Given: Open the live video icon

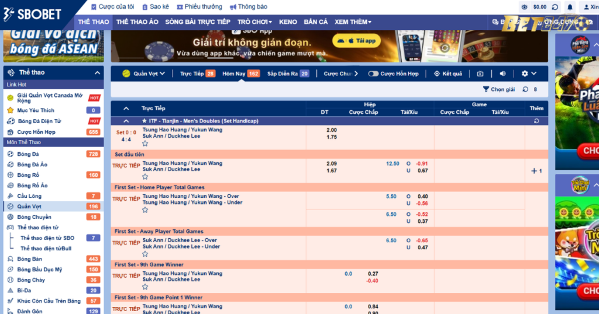Looking at the screenshot, I should point(480,74).
